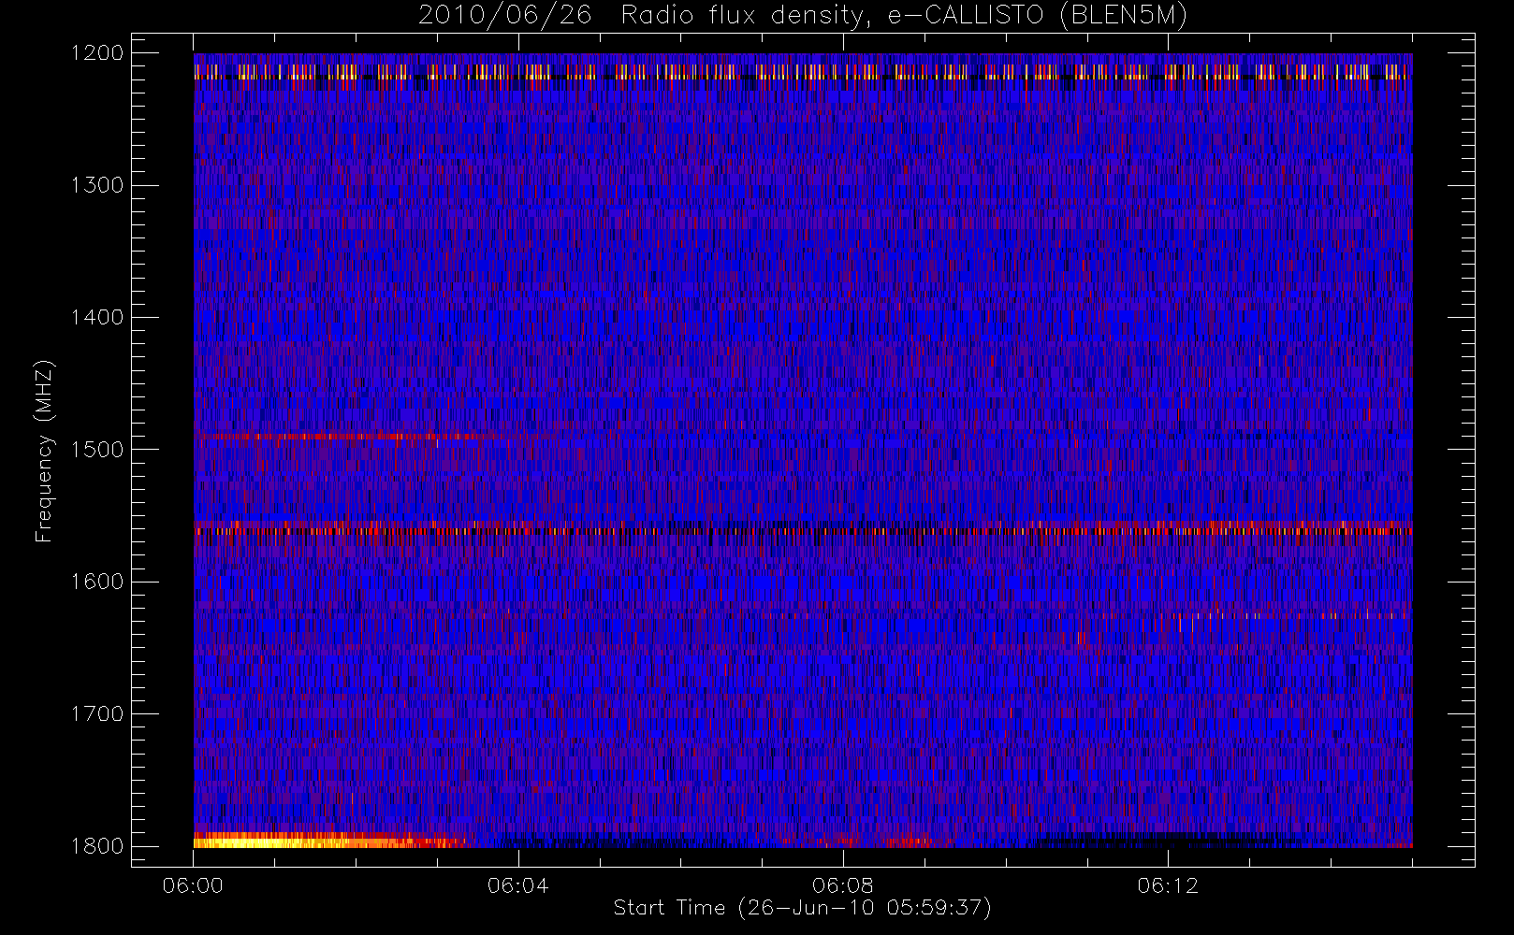Screen dimensions: 1514x935
Task: Select the 1200 frequency axis label
Action: (97, 53)
